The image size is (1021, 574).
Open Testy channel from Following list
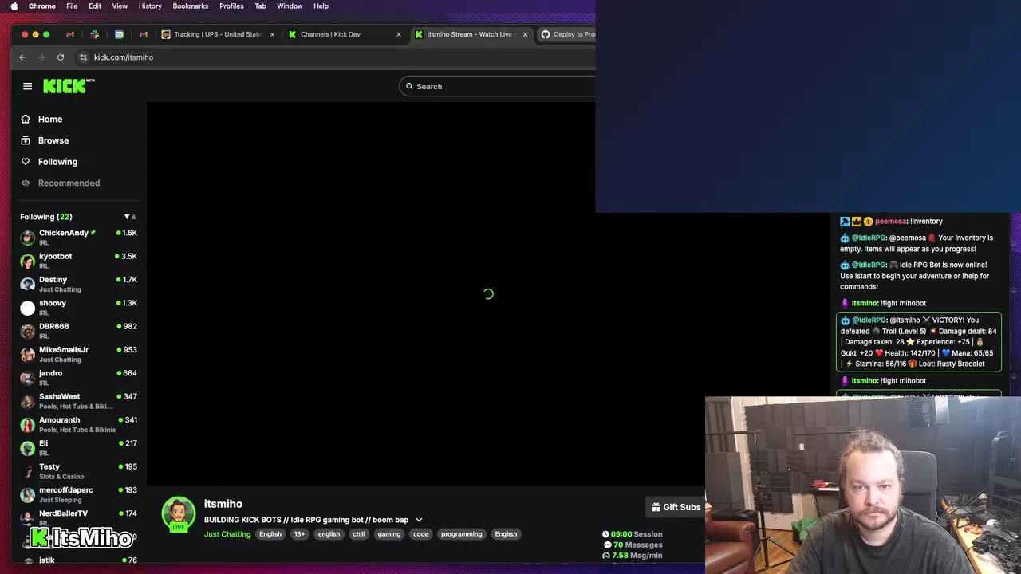click(x=79, y=471)
